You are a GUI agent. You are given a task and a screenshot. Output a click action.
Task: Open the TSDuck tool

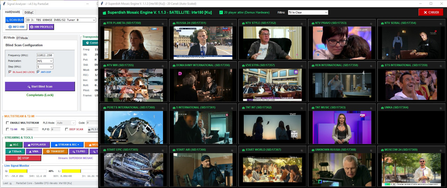point(15,151)
